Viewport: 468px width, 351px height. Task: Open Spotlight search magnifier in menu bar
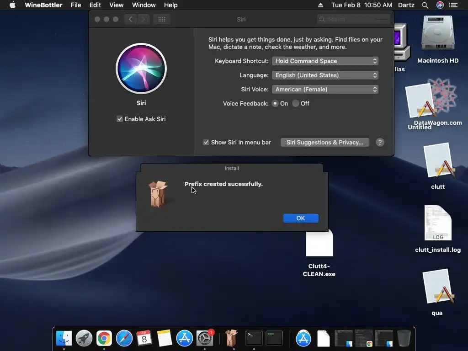coord(425,5)
